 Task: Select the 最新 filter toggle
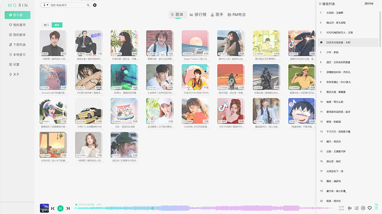pyautogui.click(x=56, y=25)
